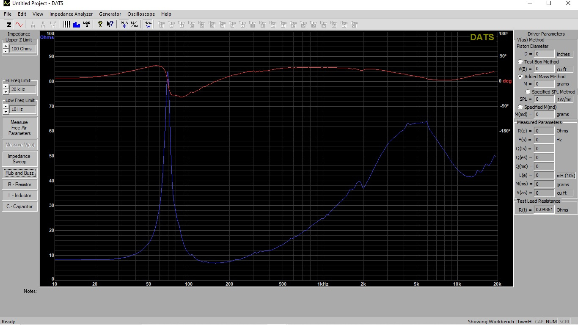This screenshot has width=578, height=325.
Task: Click the Measure Free-Air Parameters button
Action: pyautogui.click(x=19, y=128)
